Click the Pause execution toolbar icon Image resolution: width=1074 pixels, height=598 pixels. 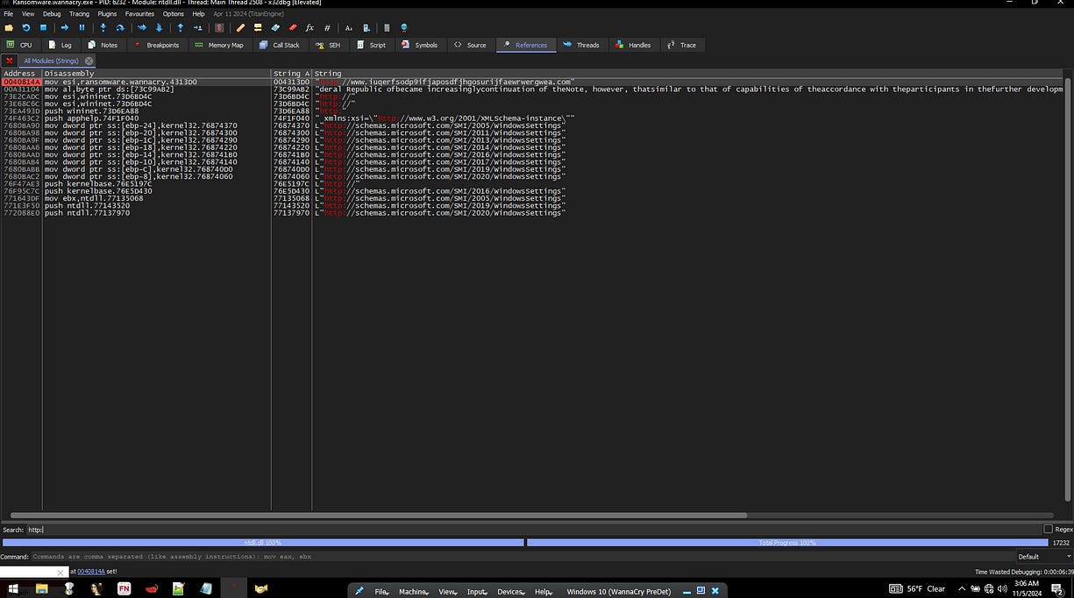pyautogui.click(x=82, y=28)
